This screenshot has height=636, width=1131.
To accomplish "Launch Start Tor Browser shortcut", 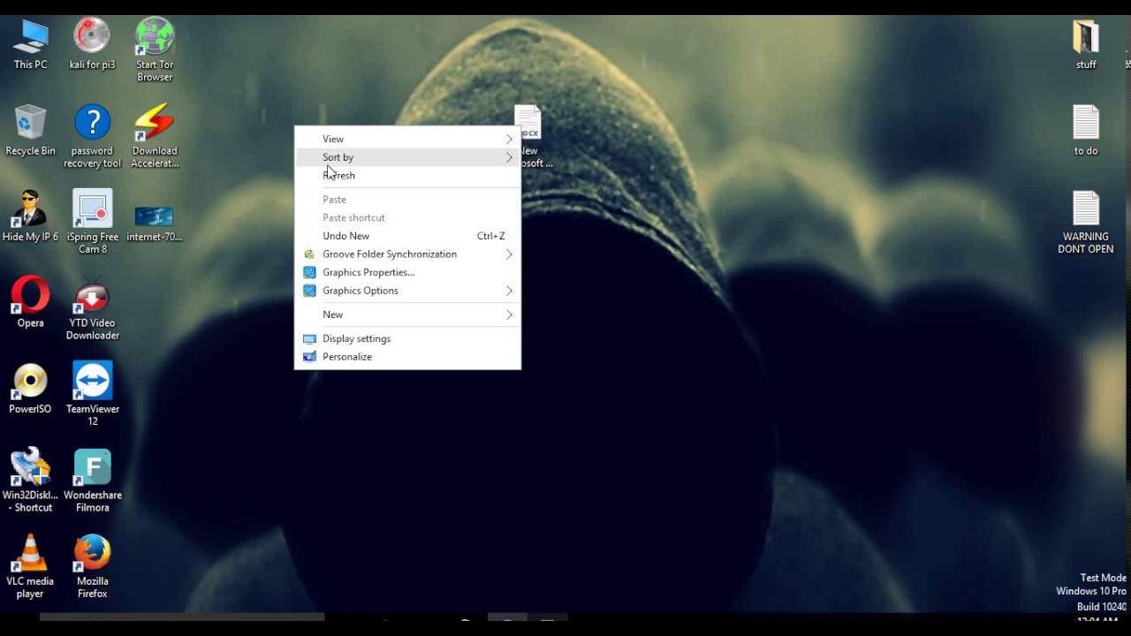I will point(155,49).
